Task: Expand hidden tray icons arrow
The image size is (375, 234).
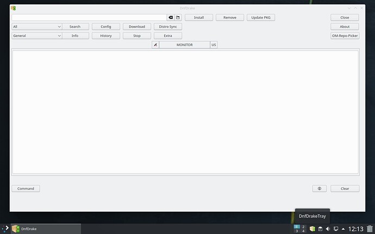Action: click(343, 229)
